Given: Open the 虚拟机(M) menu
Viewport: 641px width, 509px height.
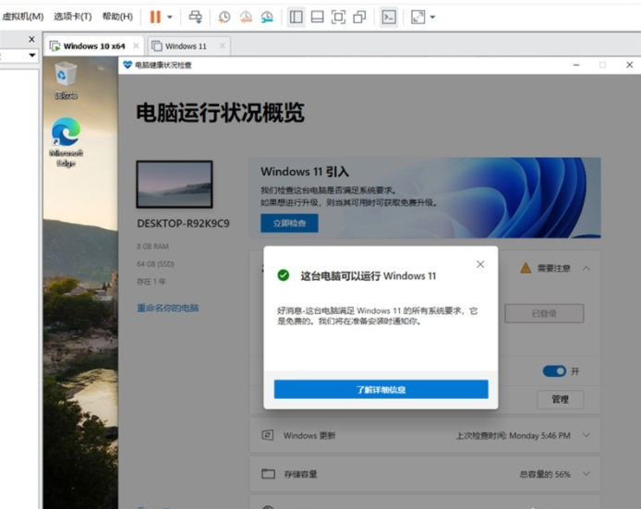Looking at the screenshot, I should tap(22, 17).
